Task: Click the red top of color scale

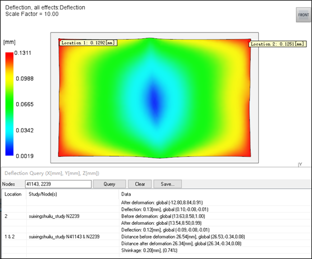Action: click(10, 55)
